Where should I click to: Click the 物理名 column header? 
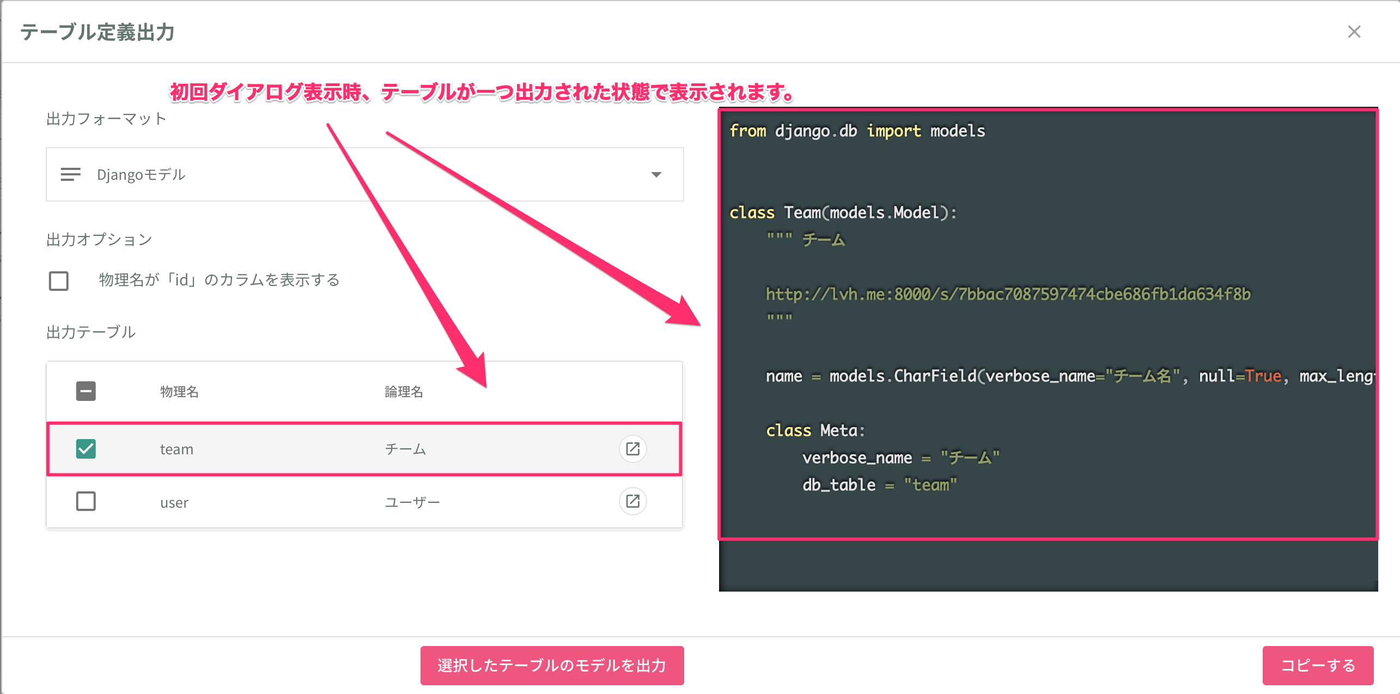(x=179, y=392)
